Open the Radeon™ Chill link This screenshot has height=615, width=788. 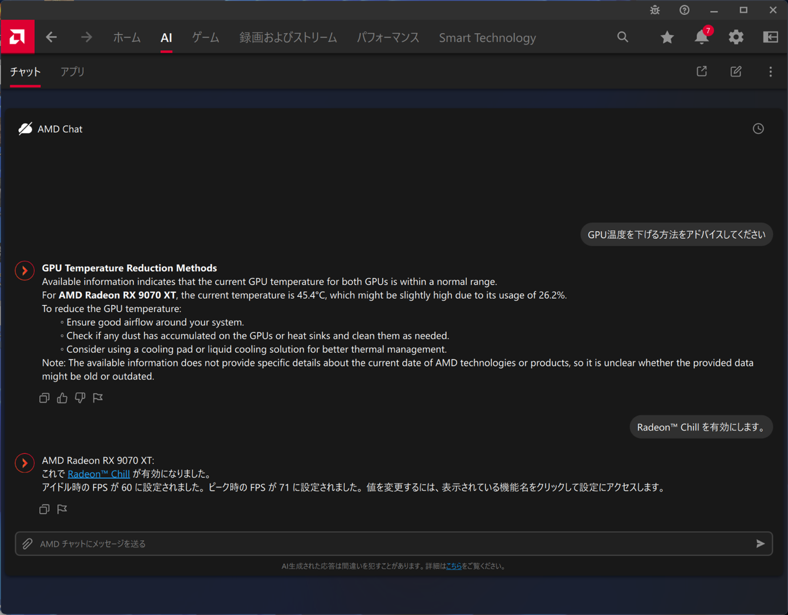coord(99,474)
